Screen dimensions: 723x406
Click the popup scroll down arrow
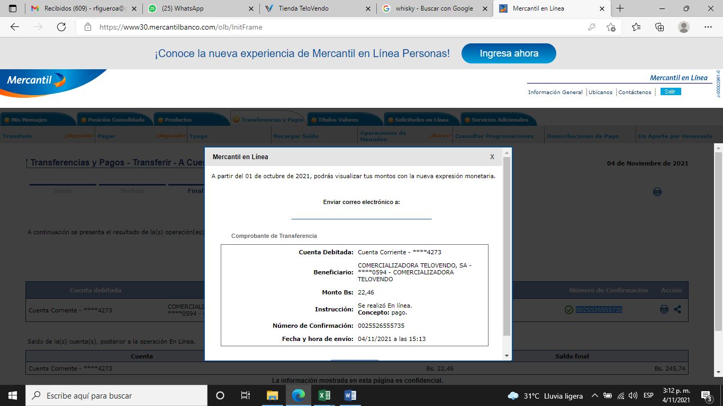point(507,356)
